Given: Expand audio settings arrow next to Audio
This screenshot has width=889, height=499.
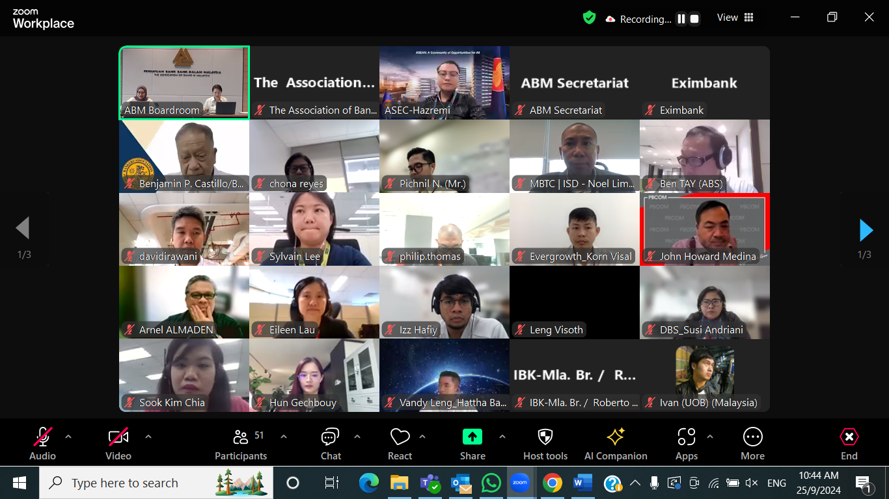Looking at the screenshot, I should click(x=68, y=437).
